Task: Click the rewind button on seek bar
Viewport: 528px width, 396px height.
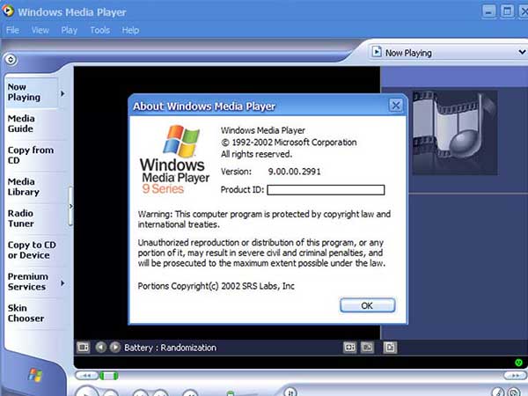Action: [86, 376]
